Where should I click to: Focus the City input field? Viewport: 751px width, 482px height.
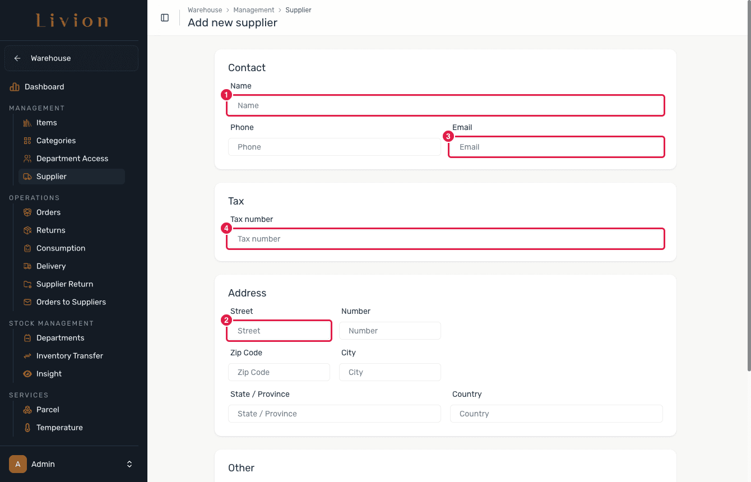(390, 372)
